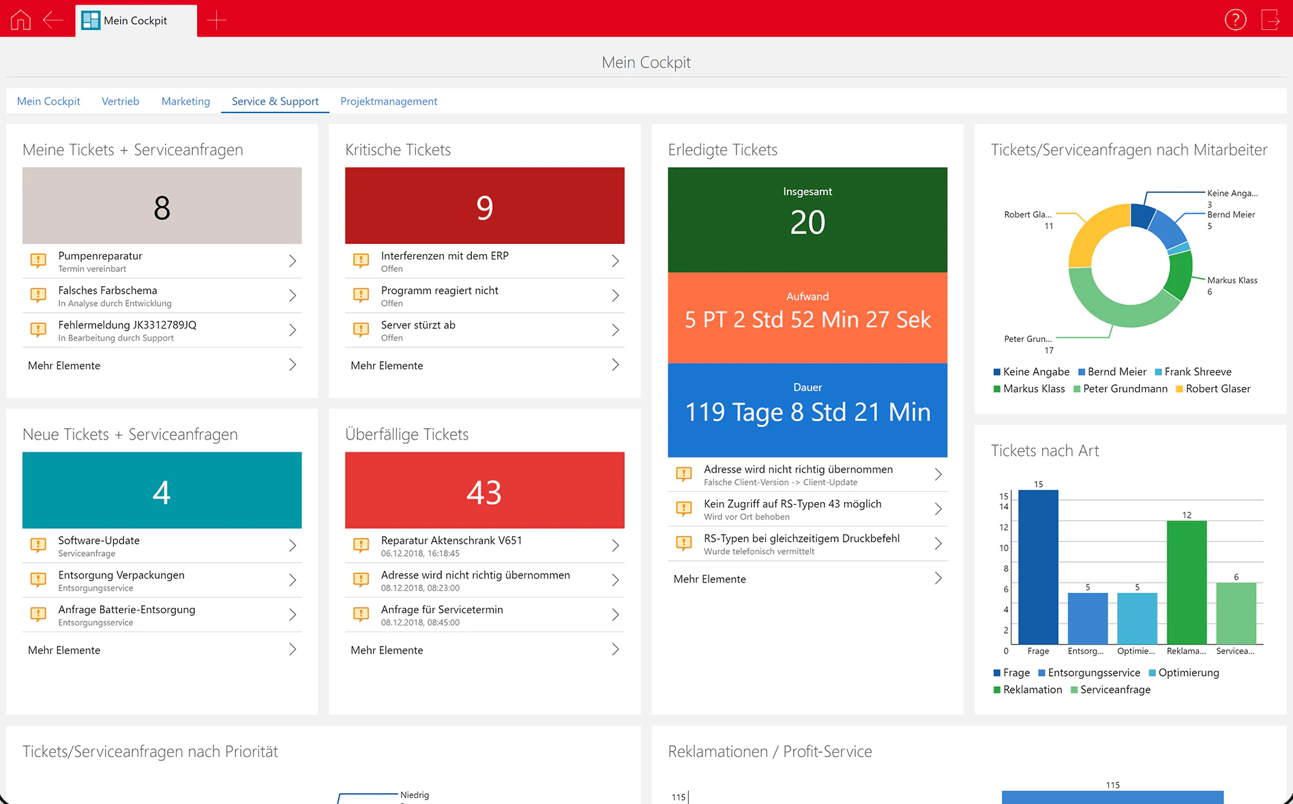The height and width of the screenshot is (804, 1293).
Task: Toggle Optimierung legend entry
Action: click(1184, 673)
